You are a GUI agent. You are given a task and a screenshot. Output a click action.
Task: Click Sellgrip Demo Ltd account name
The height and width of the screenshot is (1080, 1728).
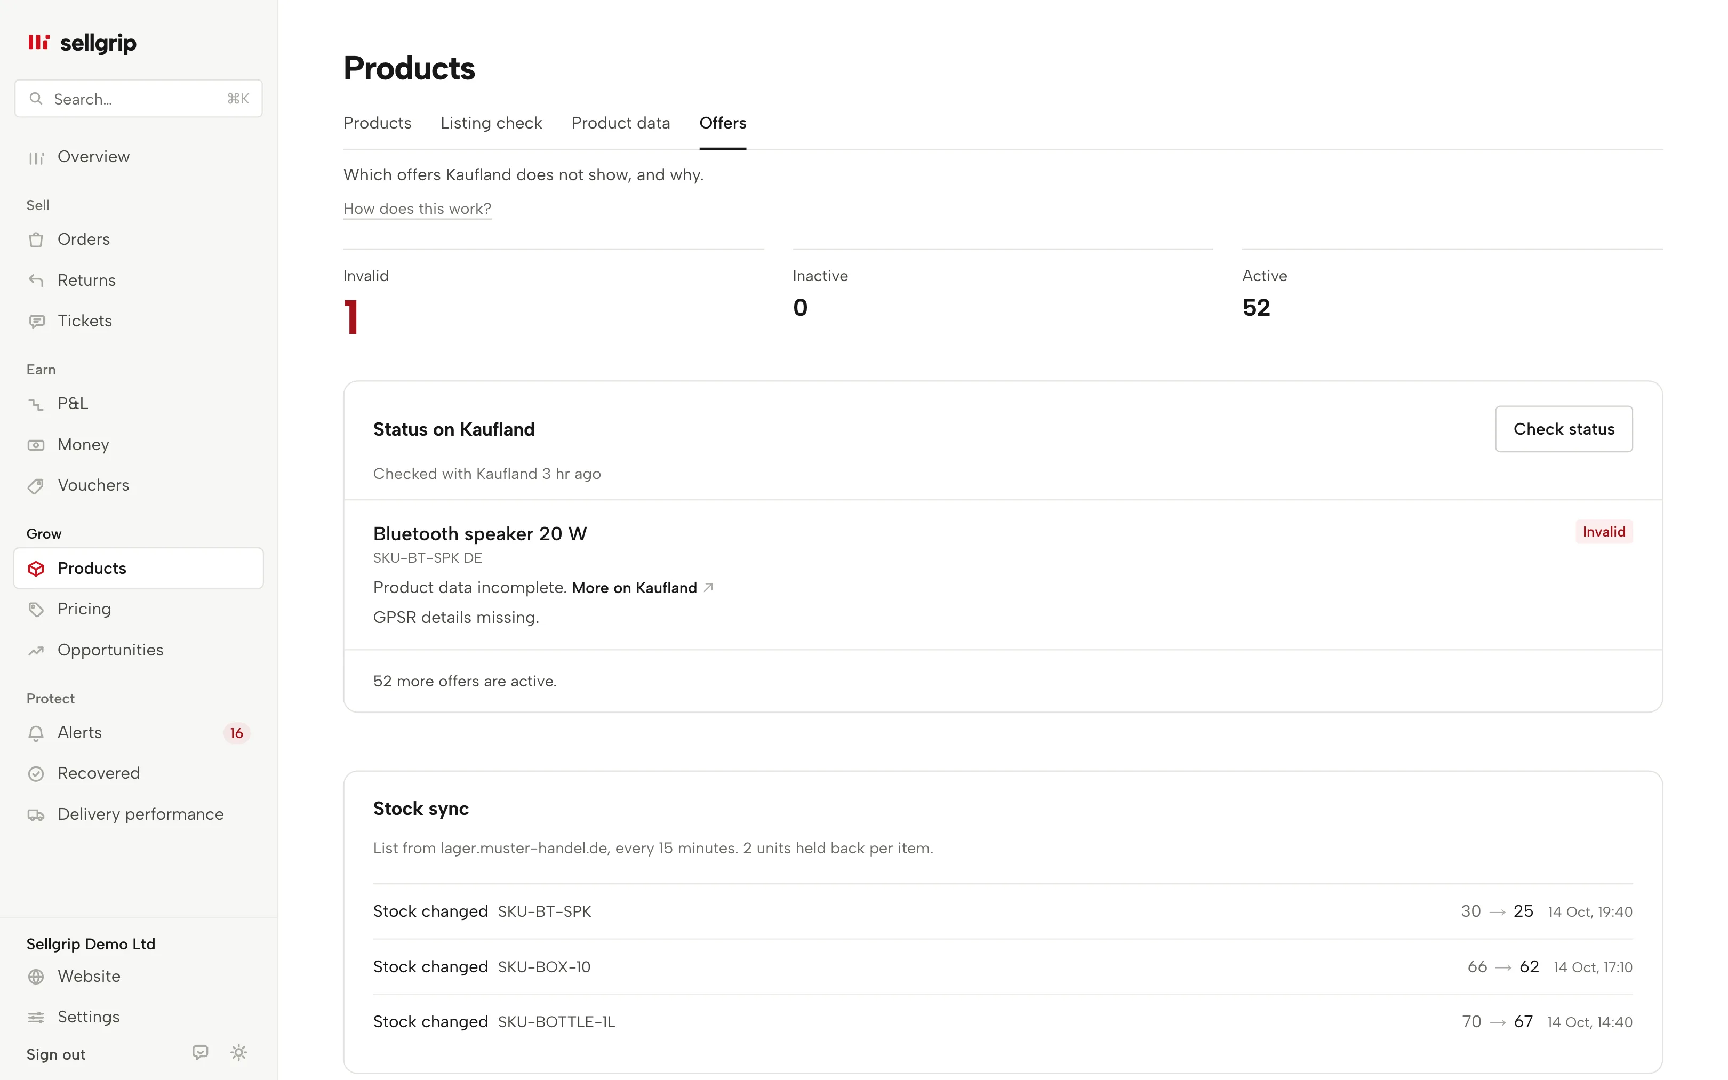[x=91, y=945]
